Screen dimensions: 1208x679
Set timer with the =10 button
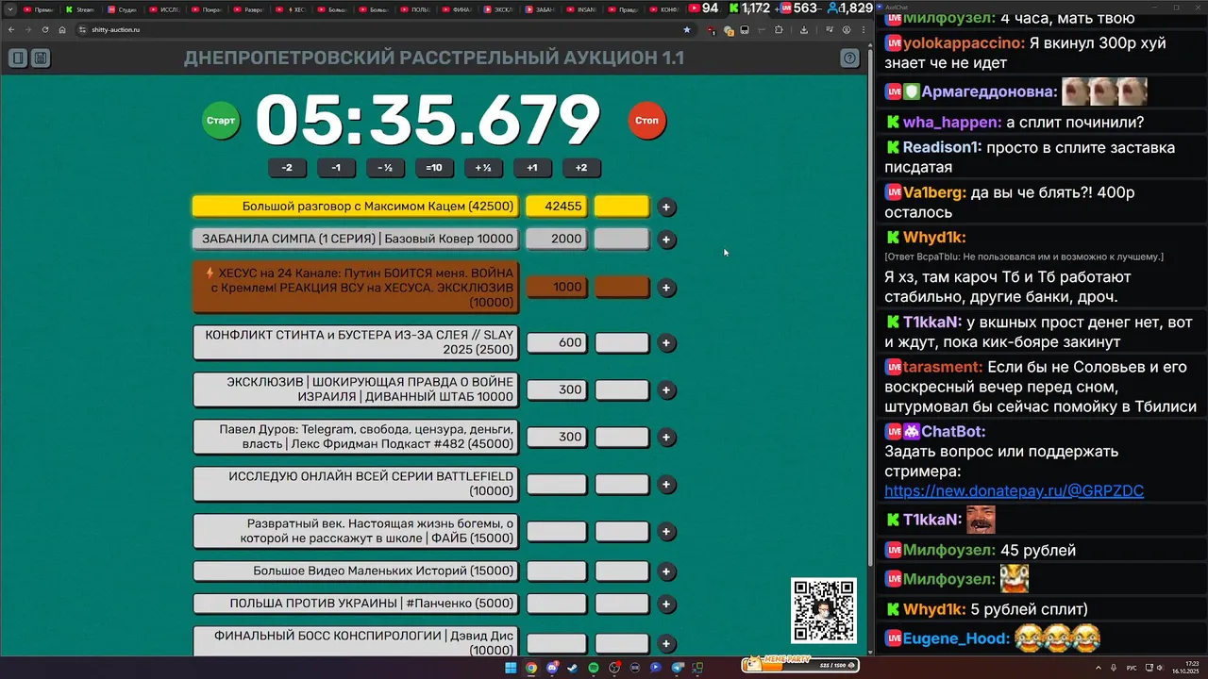pyautogui.click(x=434, y=168)
